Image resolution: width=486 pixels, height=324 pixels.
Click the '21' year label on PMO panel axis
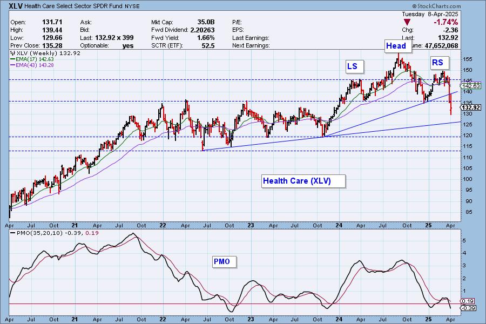point(75,319)
